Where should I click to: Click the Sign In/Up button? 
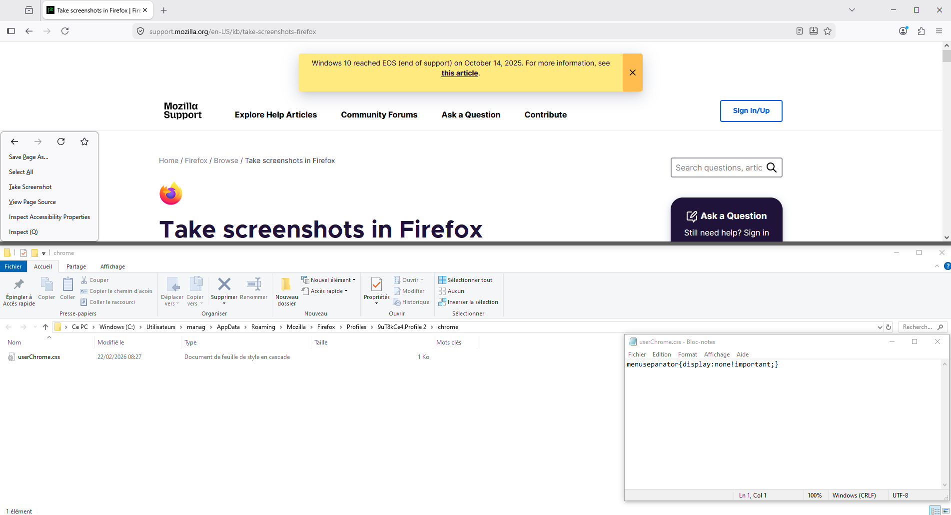click(x=751, y=111)
